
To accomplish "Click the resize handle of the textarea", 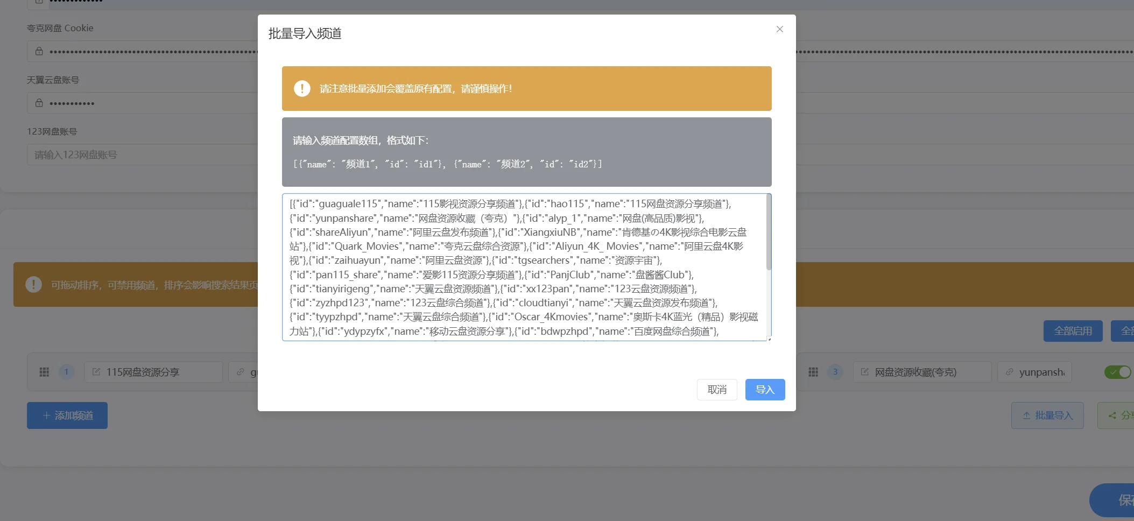I will pos(769,339).
